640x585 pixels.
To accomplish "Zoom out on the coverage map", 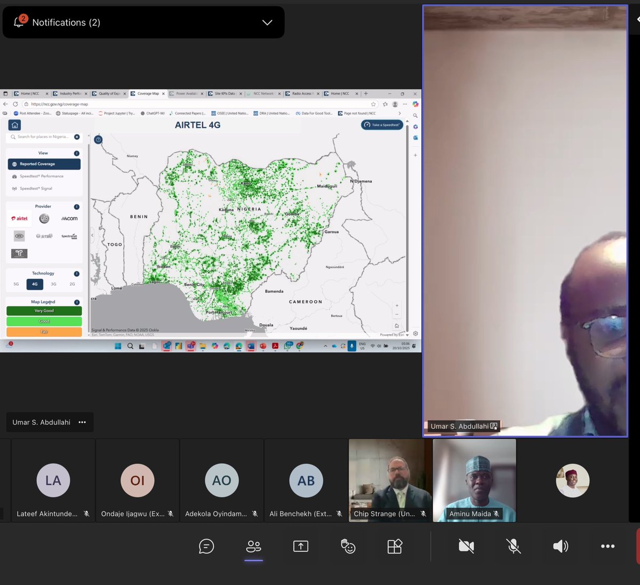I will [x=397, y=315].
